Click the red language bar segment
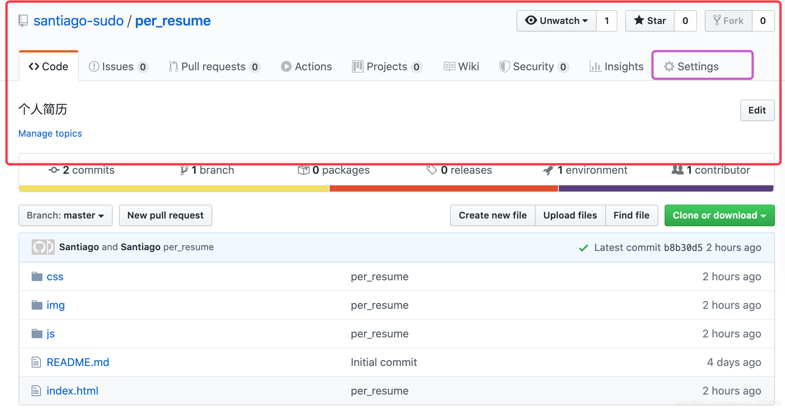 (x=444, y=188)
